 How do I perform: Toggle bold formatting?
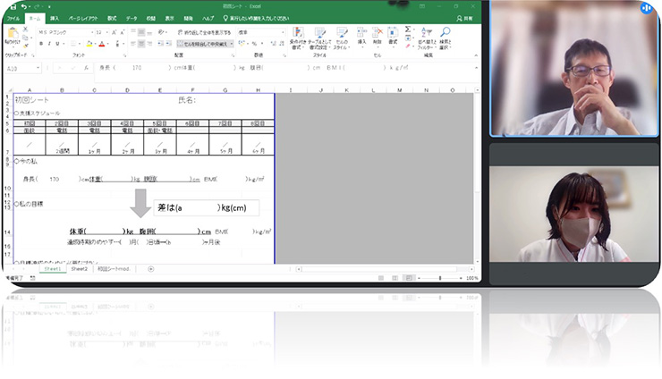39,43
